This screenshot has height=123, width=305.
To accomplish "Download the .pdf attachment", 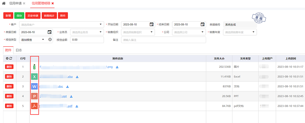I will [77, 106].
